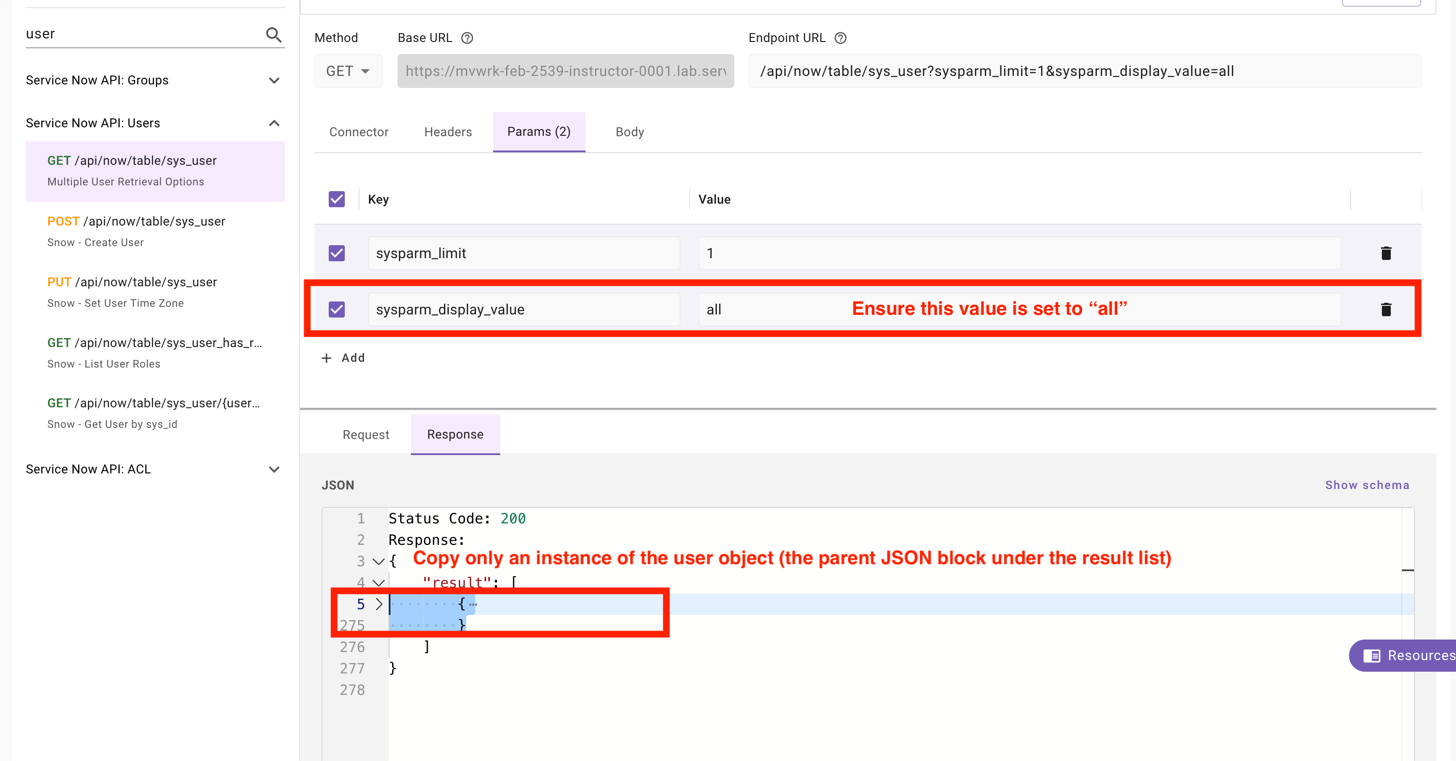Click the Base URL help icon

467,38
